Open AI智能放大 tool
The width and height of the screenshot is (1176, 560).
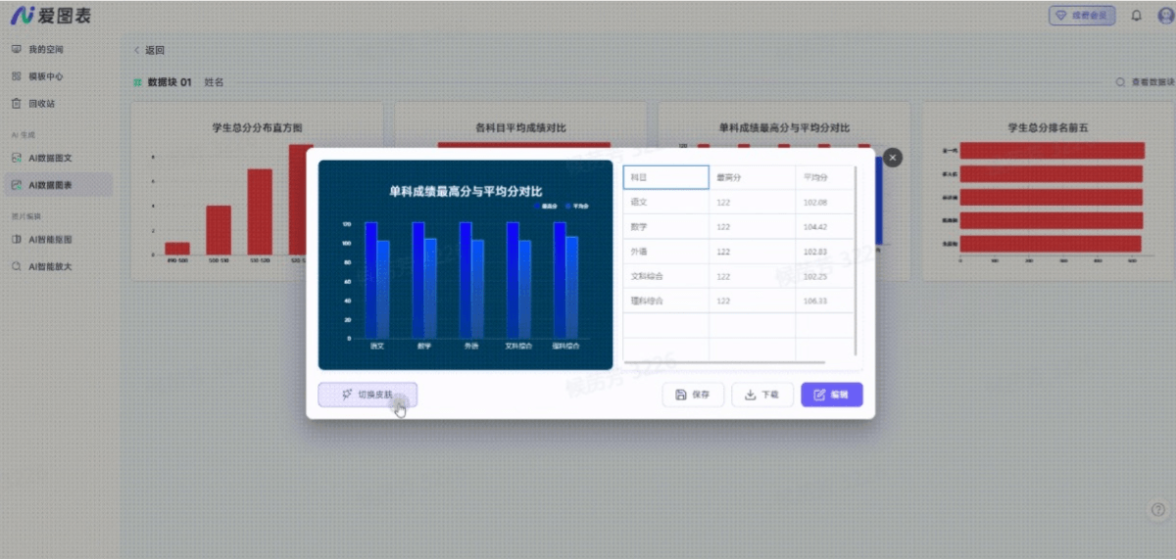point(49,266)
